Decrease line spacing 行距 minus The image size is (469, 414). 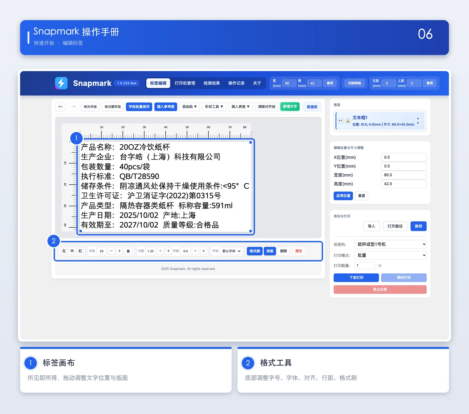160,251
